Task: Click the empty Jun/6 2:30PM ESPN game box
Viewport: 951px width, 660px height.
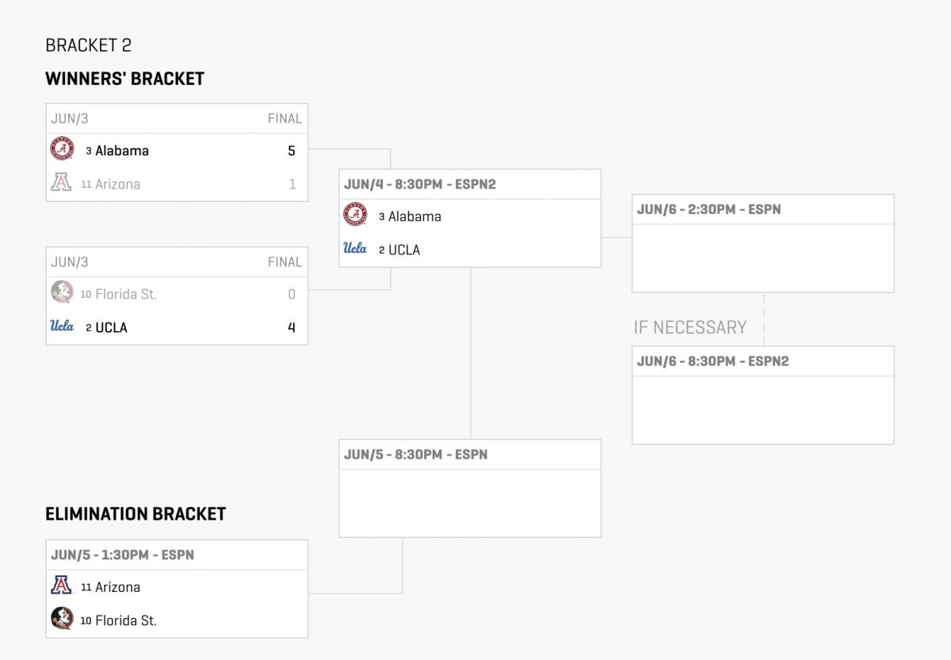Action: coord(762,258)
